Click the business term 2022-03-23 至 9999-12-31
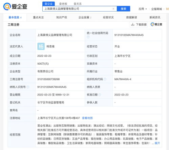 point(53,95)
